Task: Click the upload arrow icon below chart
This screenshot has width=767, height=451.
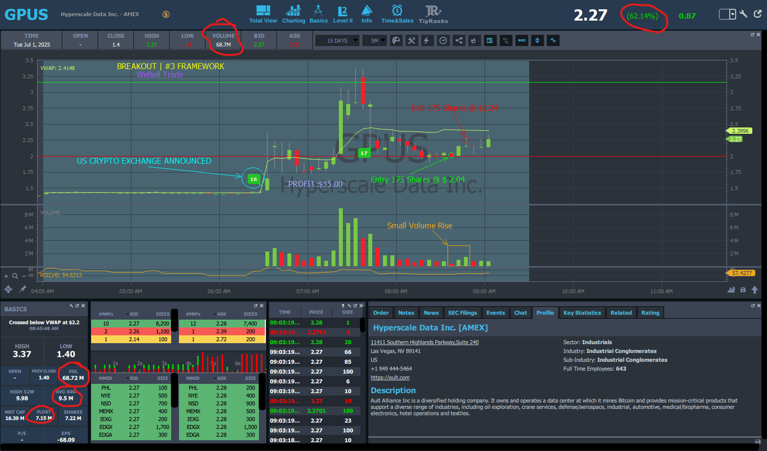Action: tap(755, 290)
